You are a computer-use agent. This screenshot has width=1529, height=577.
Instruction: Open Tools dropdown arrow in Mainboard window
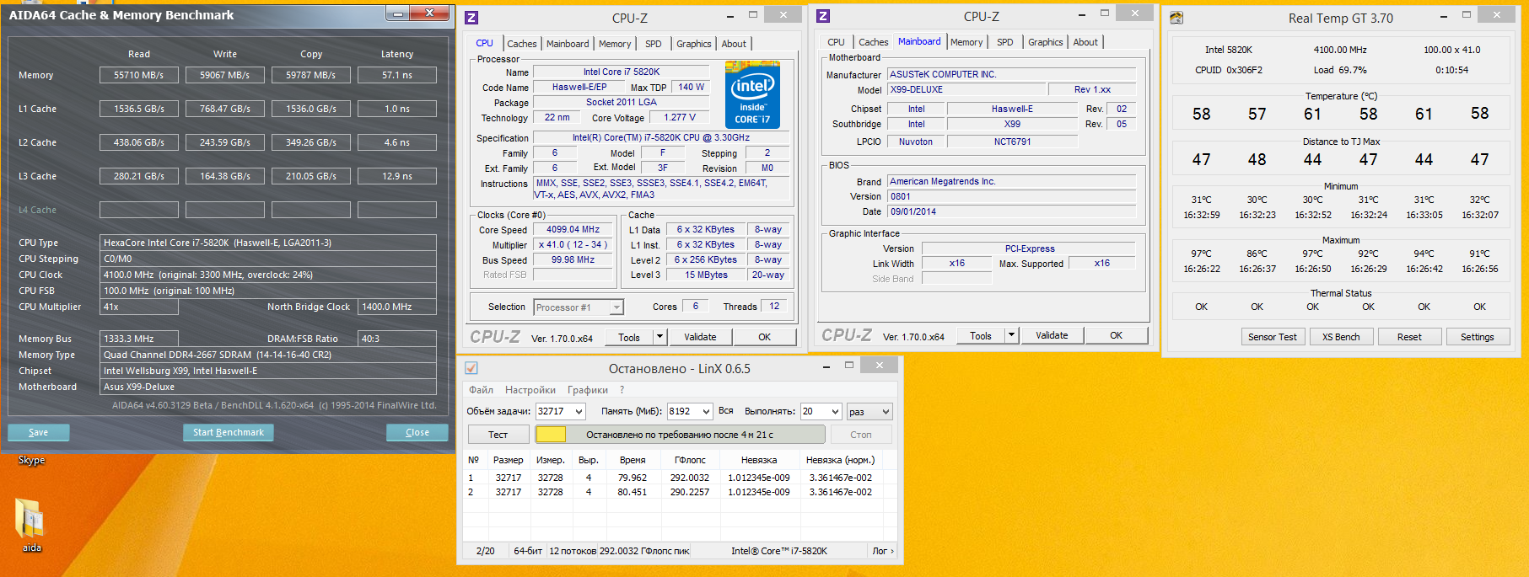pos(1012,335)
